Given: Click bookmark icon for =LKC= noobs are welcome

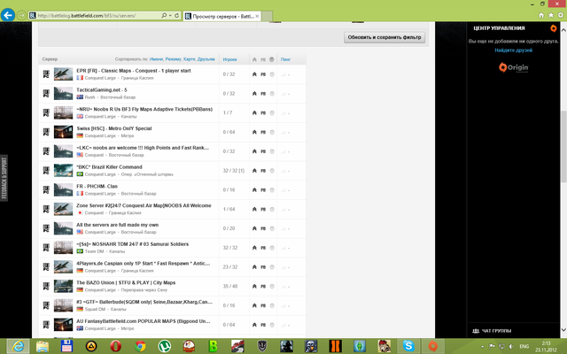Looking at the screenshot, I should point(46,151).
